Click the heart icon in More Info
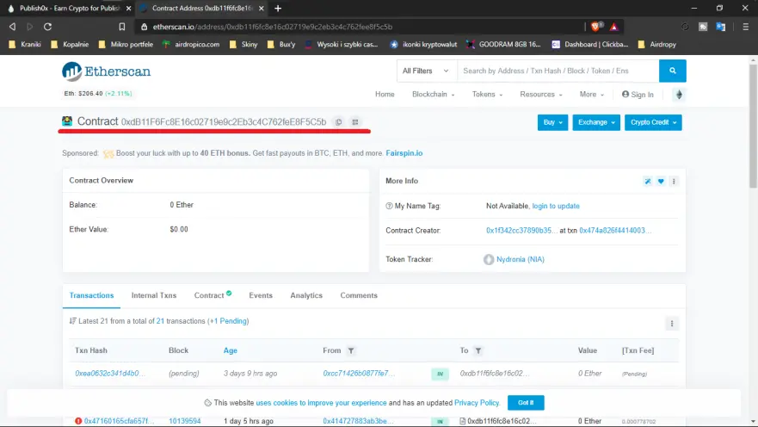Image resolution: width=758 pixels, height=427 pixels. click(661, 181)
